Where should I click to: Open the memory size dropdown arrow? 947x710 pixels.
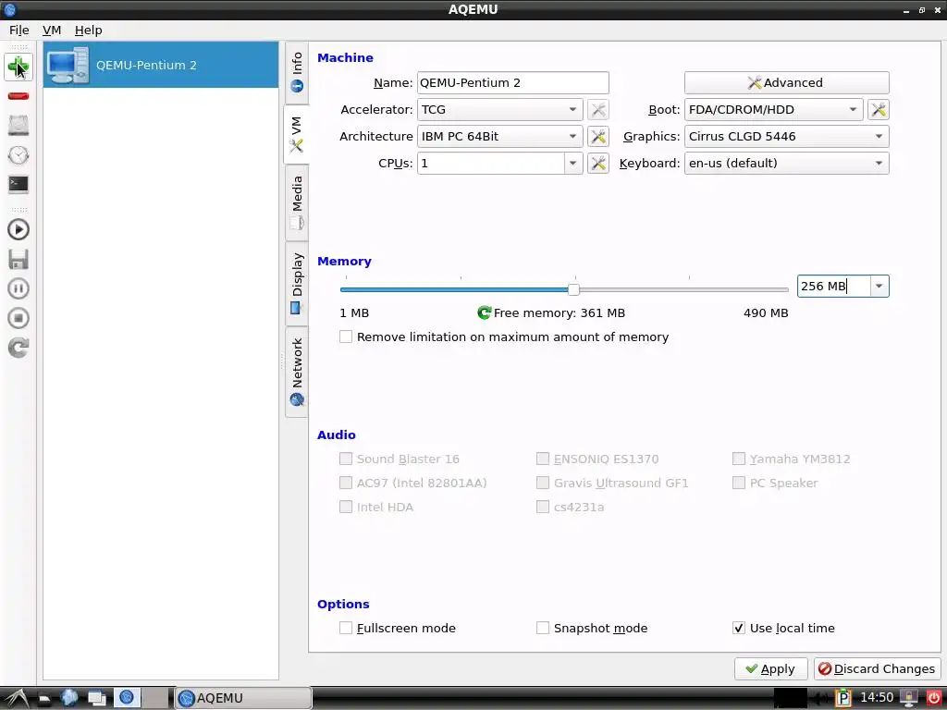coord(879,287)
